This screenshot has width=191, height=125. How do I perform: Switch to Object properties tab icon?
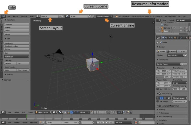coord(175,38)
